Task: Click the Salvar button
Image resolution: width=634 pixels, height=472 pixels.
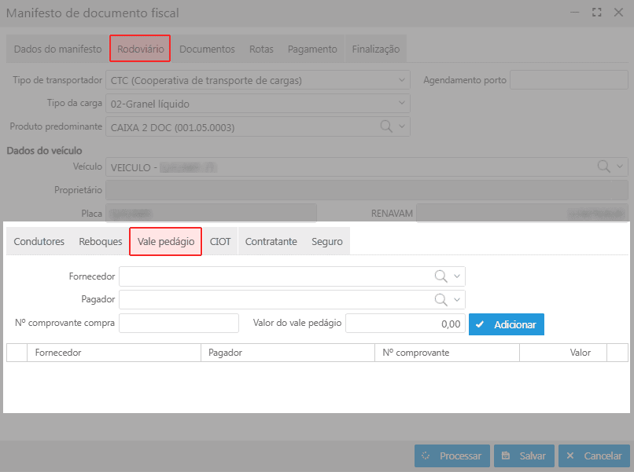Action: point(524,456)
